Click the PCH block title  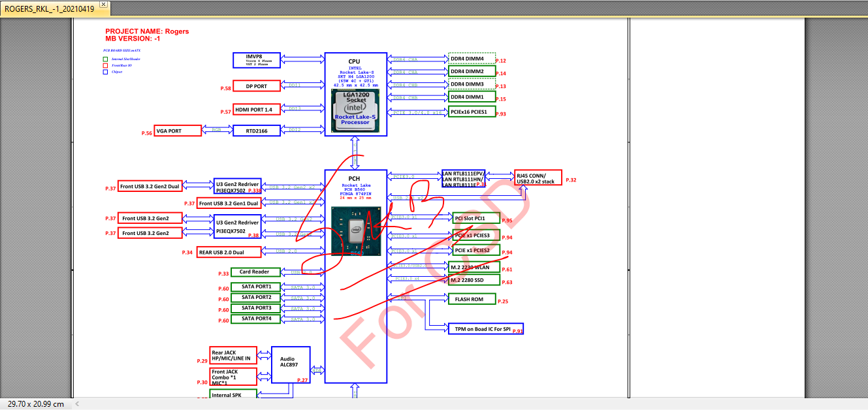354,179
